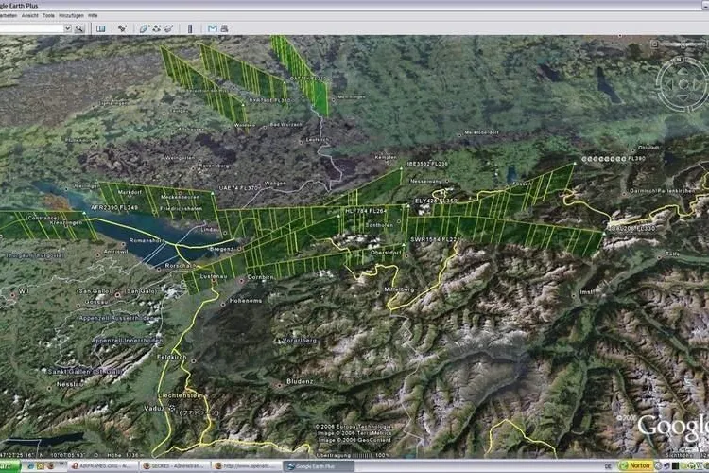Switch to the http browser taskbar window

(x=246, y=466)
